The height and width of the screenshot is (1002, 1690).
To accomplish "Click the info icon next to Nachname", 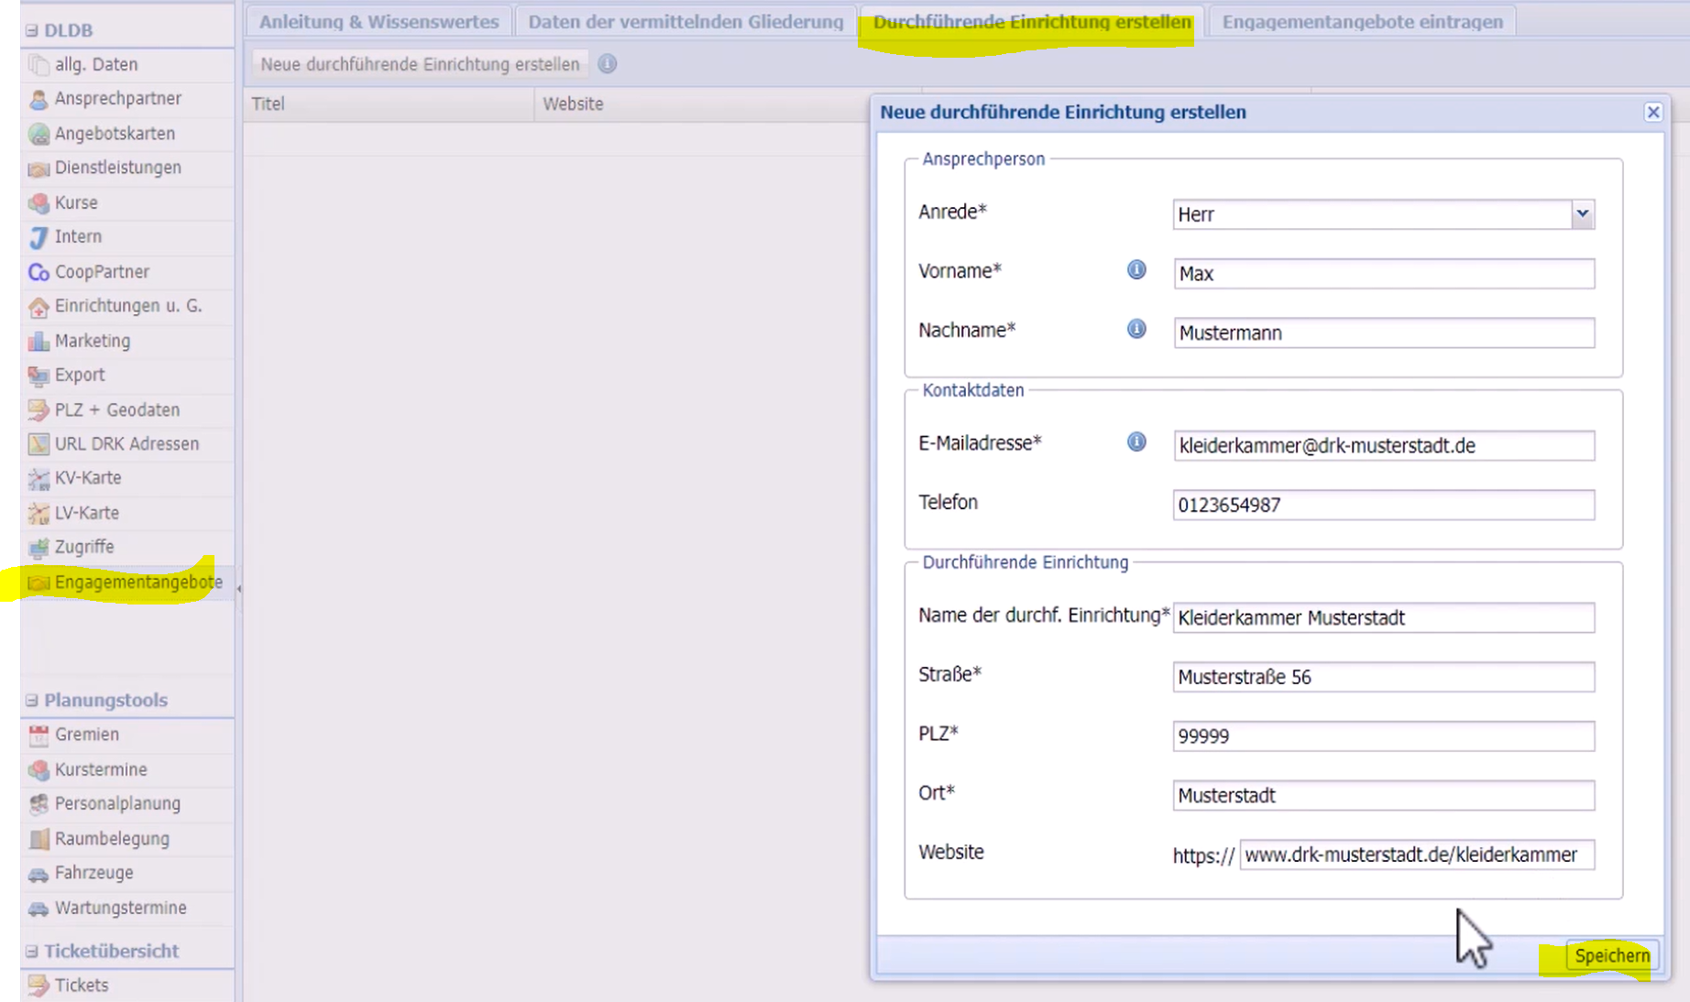I will click(x=1136, y=329).
